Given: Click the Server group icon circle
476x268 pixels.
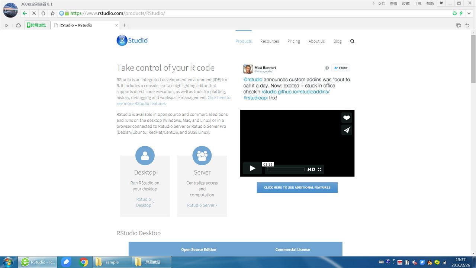Looking at the screenshot, I should click(202, 156).
